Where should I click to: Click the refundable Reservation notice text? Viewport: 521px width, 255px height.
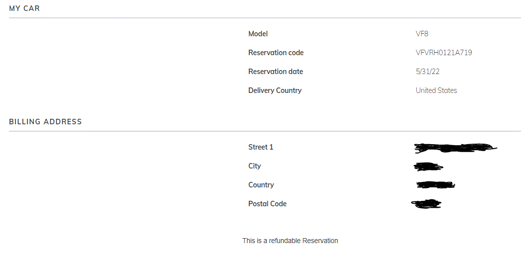click(x=290, y=241)
